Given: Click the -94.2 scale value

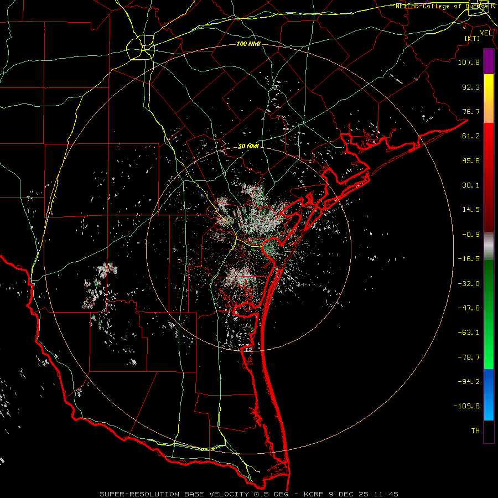Looking at the screenshot, I should click(x=469, y=382).
